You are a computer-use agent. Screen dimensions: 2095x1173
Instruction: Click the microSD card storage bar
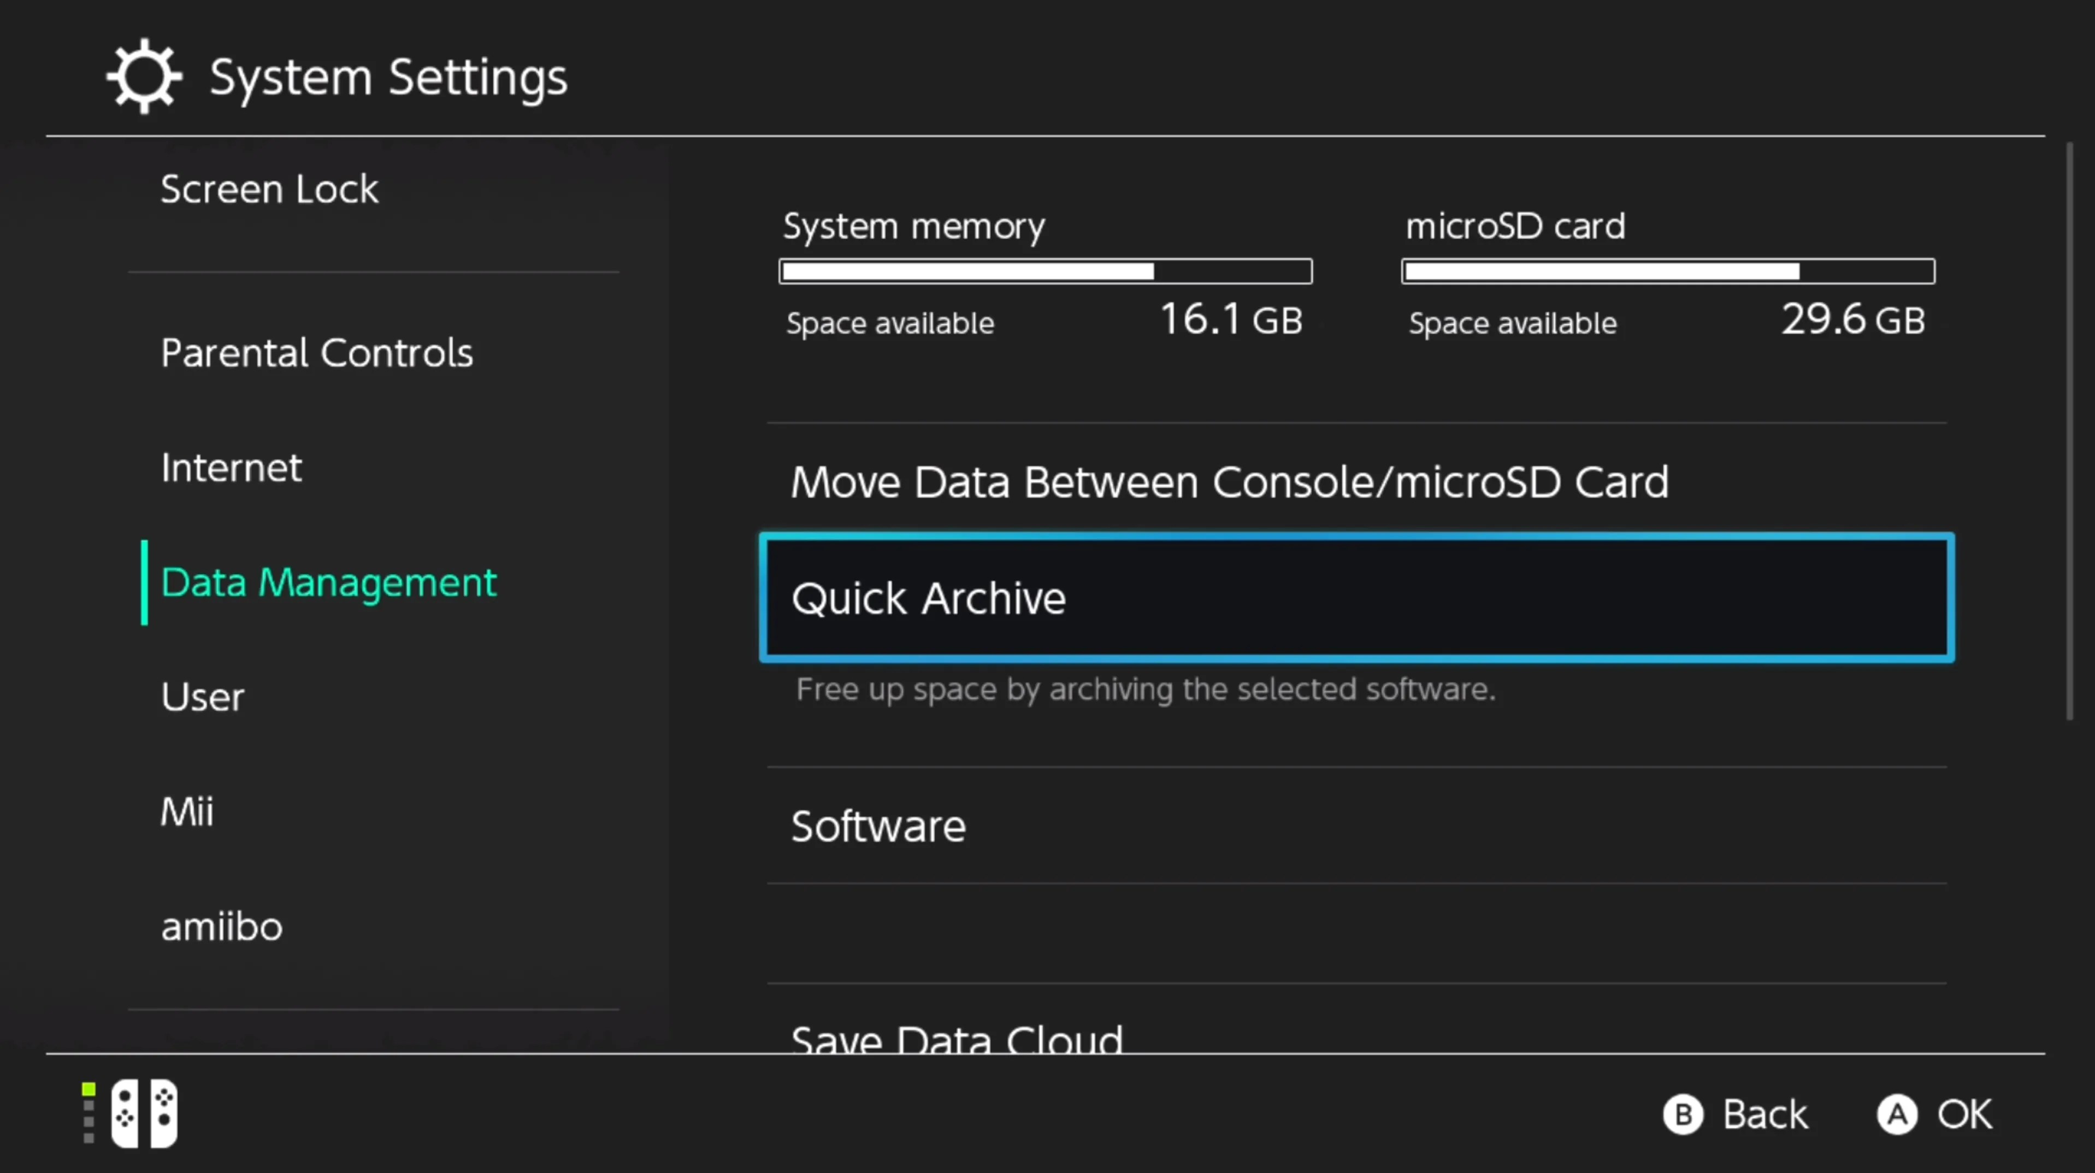click(x=1668, y=271)
